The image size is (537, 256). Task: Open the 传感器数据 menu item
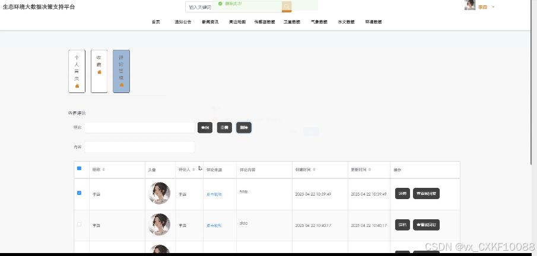click(x=265, y=22)
